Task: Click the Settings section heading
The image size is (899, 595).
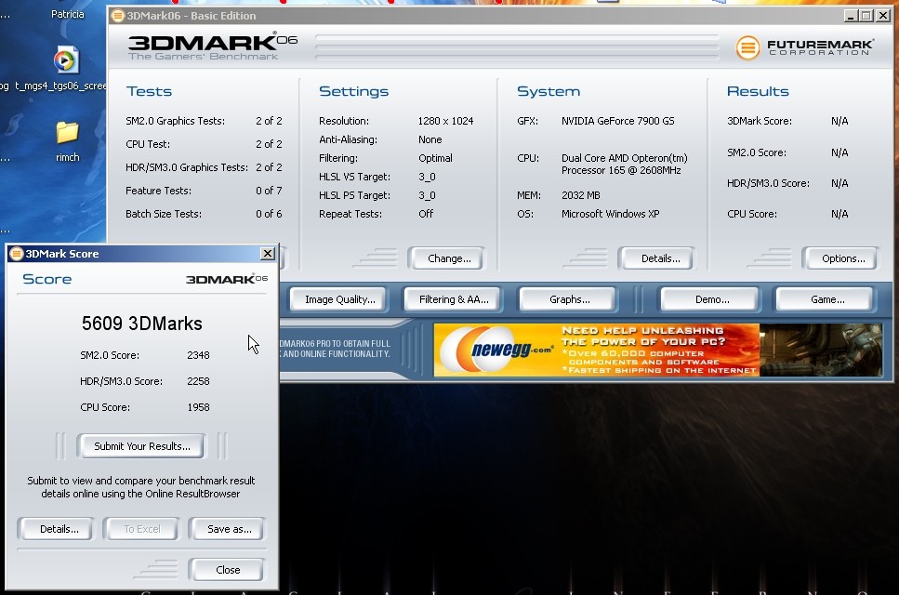Action: tap(353, 91)
